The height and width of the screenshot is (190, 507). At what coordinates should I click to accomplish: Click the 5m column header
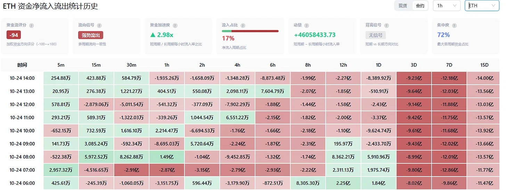click(61, 65)
